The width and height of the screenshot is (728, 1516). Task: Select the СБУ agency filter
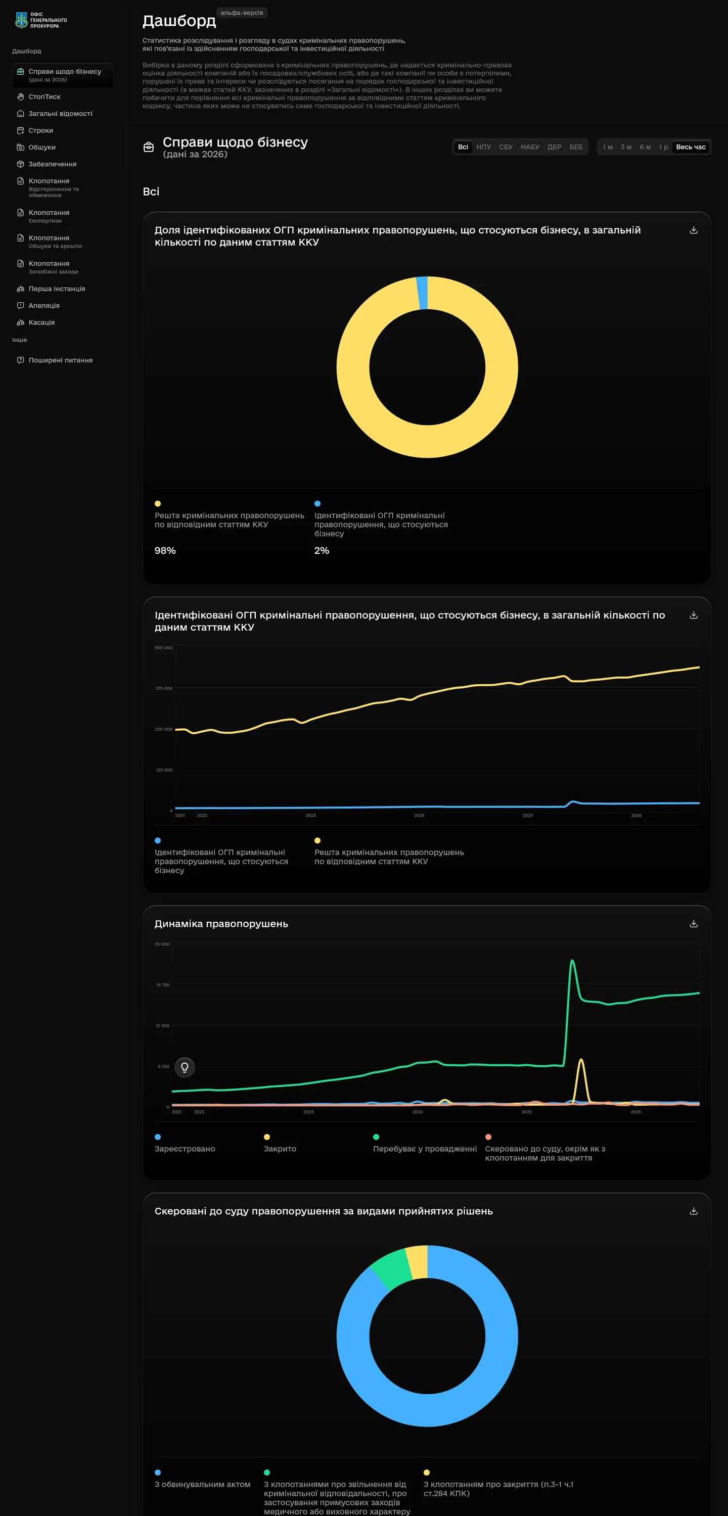pos(506,147)
